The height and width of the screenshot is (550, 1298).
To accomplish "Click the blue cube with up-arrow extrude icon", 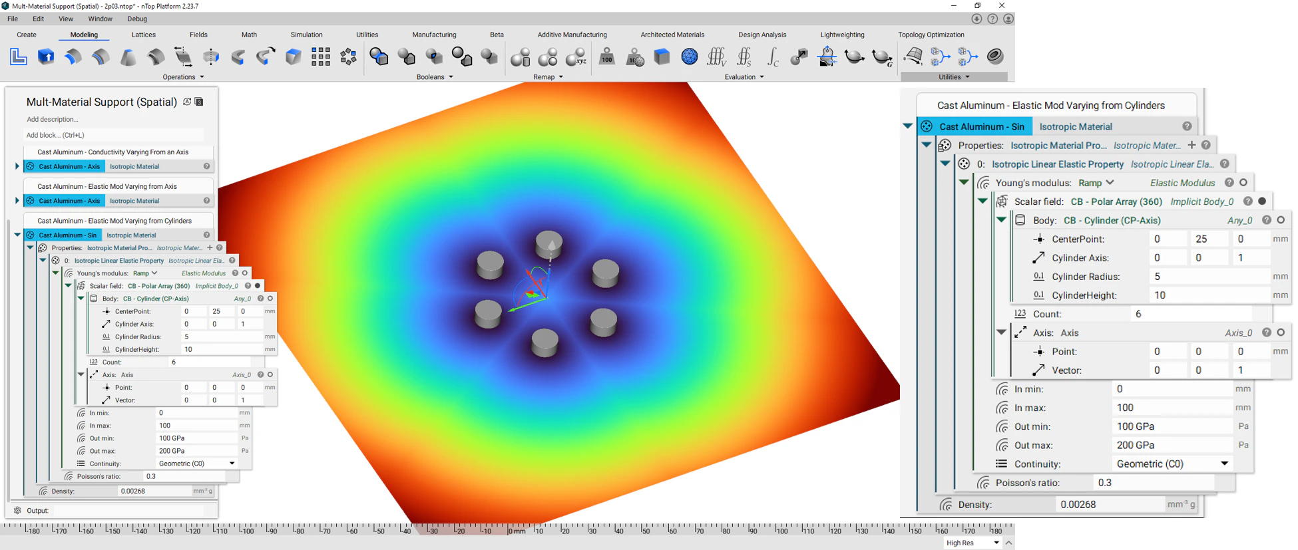I will 46,57.
